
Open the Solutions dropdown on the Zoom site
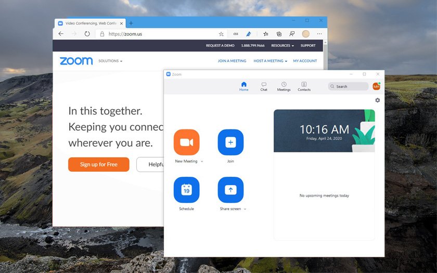click(110, 61)
